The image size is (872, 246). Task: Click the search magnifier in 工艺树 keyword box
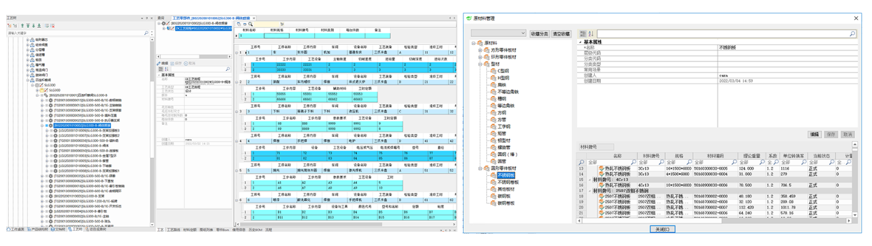tap(147, 33)
